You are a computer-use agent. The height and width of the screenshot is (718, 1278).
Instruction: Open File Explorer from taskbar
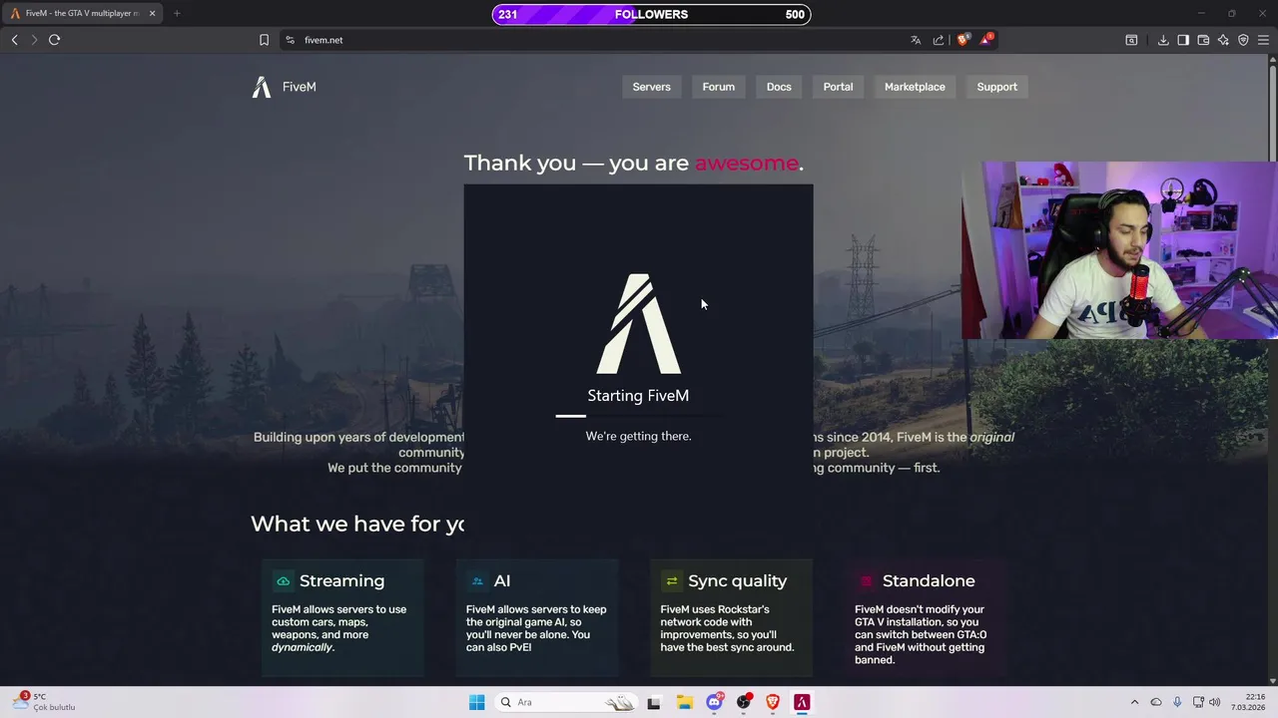[x=684, y=702]
